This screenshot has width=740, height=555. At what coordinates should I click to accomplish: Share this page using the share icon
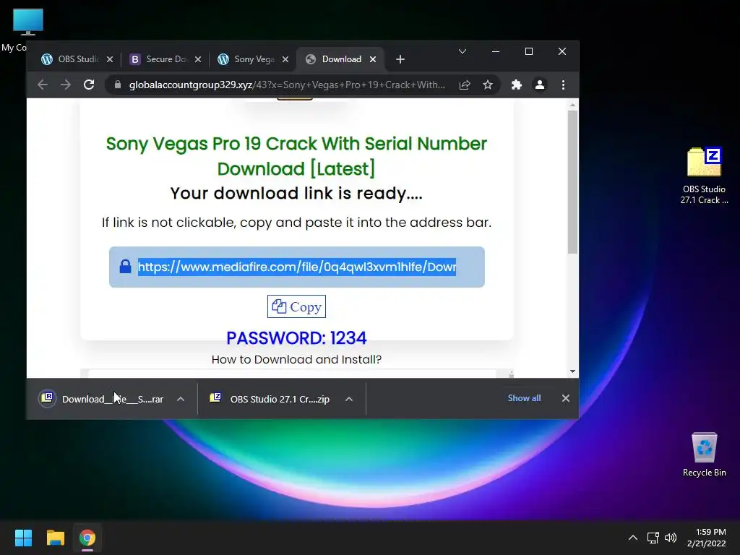(x=465, y=85)
